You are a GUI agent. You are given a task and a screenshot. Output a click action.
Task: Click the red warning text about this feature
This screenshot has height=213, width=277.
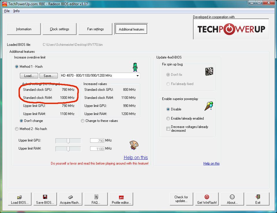tap(100, 163)
